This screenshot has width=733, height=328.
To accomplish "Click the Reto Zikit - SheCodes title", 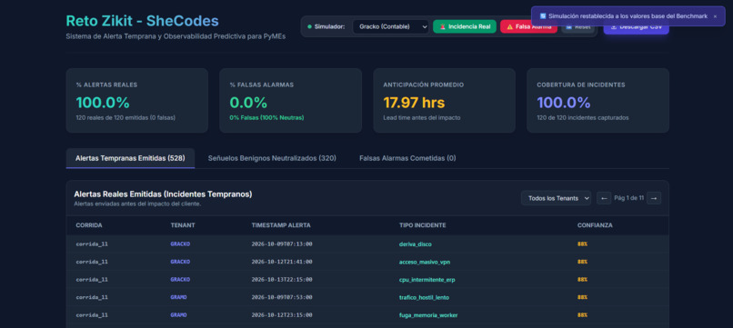I will click(x=142, y=21).
